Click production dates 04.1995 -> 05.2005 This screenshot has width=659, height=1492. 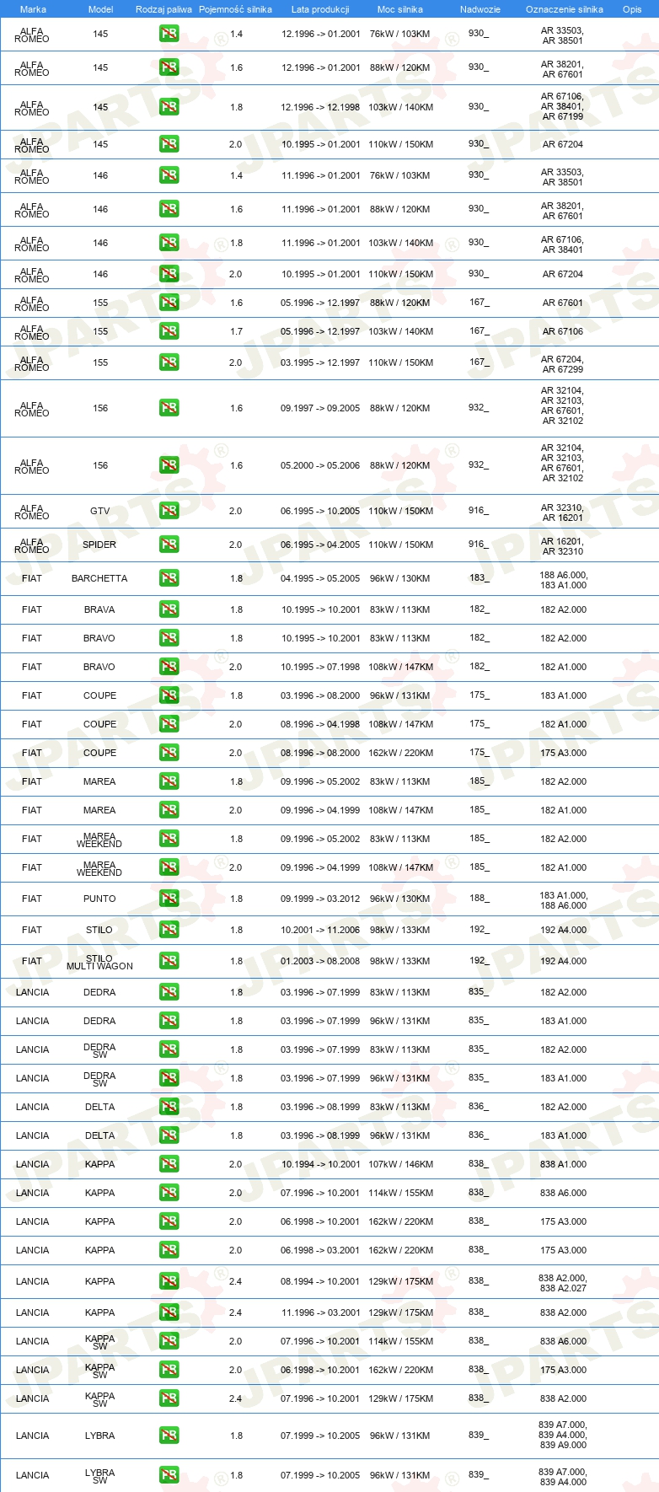coord(320,578)
